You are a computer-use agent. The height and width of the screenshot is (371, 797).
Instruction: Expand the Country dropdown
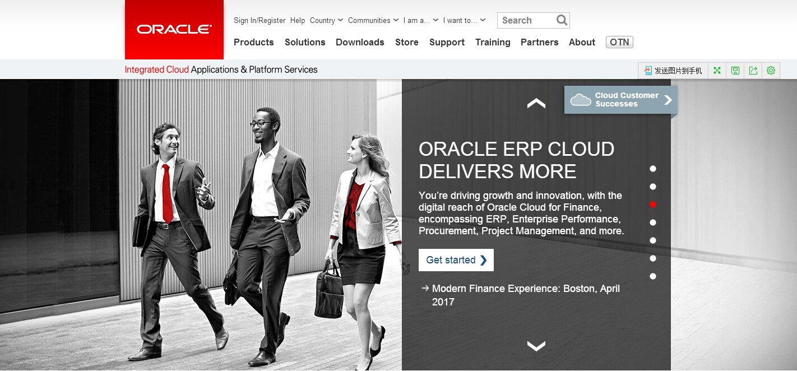pos(326,20)
